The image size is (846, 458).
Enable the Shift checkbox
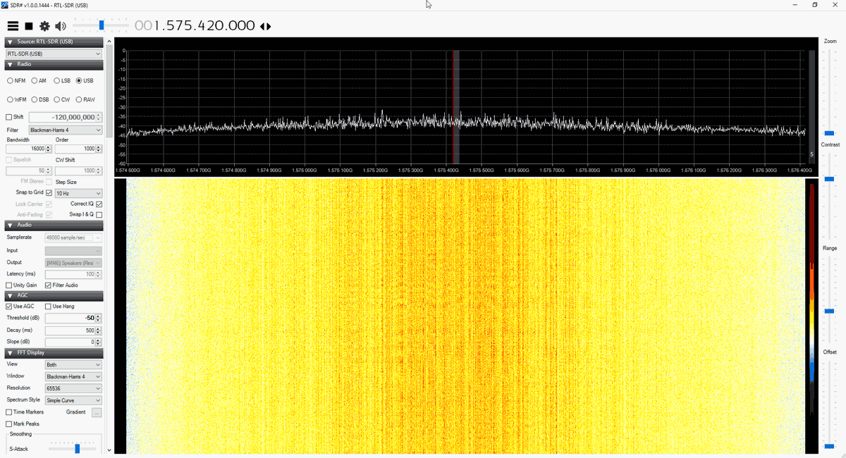(x=9, y=117)
